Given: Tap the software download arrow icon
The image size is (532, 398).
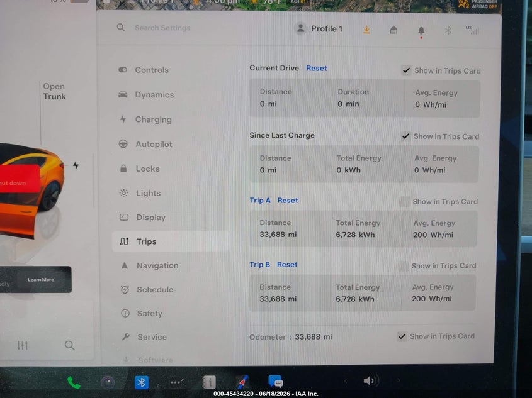Looking at the screenshot, I should click(366, 30).
